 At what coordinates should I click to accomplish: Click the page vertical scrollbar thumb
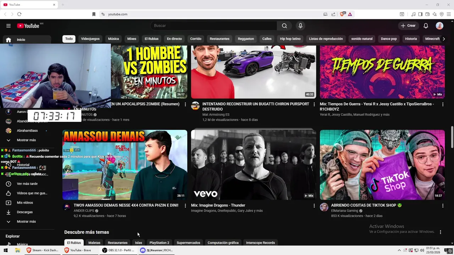click(452, 137)
